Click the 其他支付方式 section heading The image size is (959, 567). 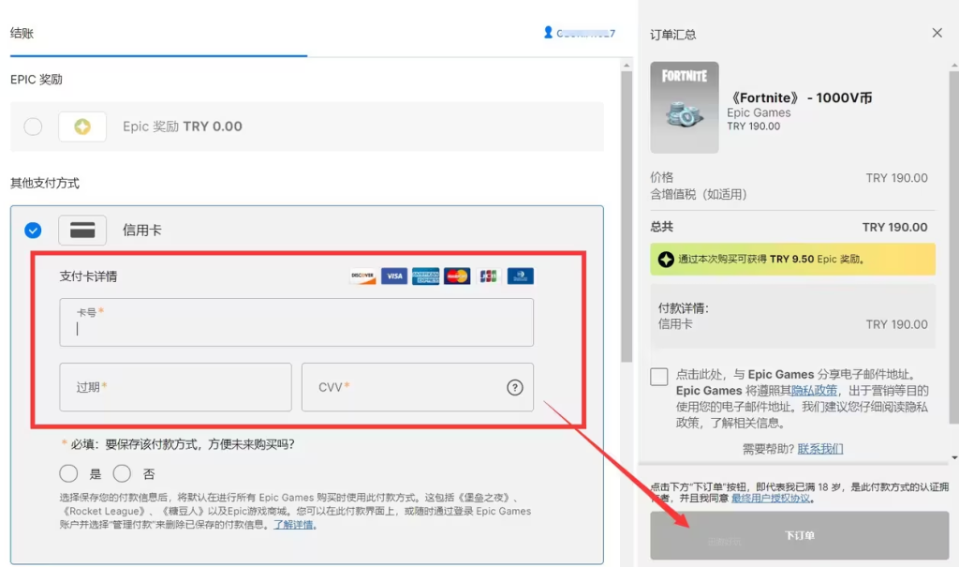[x=45, y=183]
